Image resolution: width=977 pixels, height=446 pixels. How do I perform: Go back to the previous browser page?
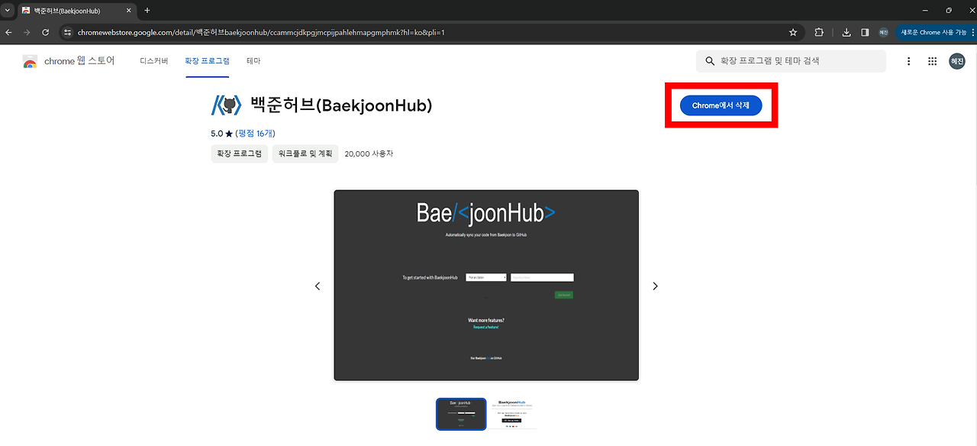tap(8, 33)
